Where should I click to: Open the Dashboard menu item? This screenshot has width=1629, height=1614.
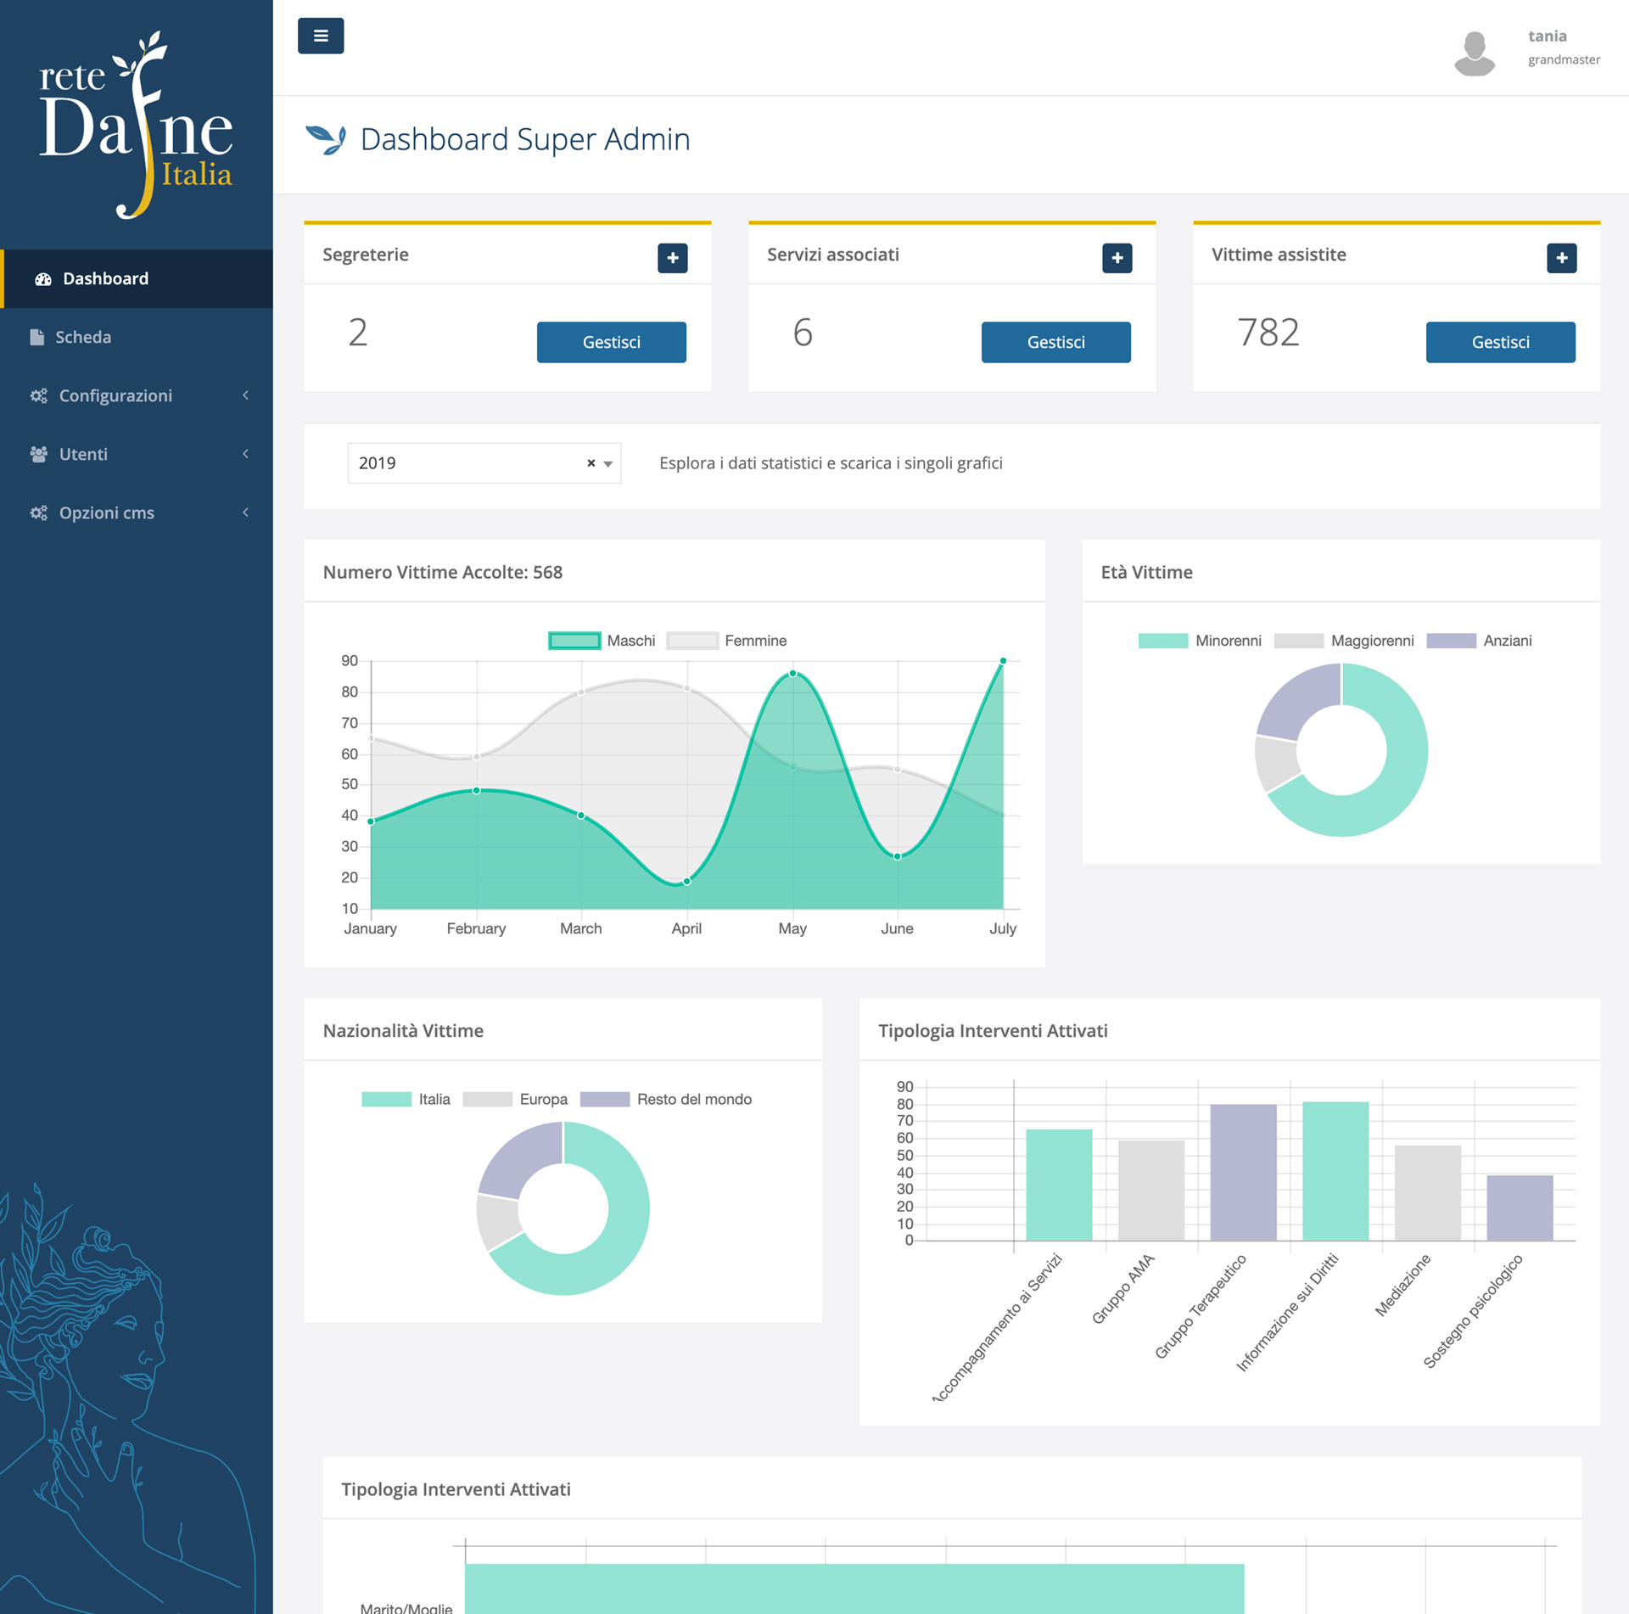point(137,278)
